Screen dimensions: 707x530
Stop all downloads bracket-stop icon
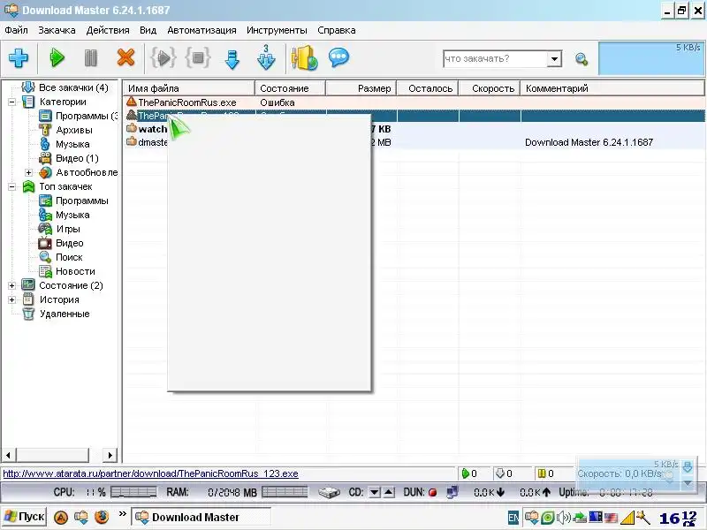coord(198,58)
